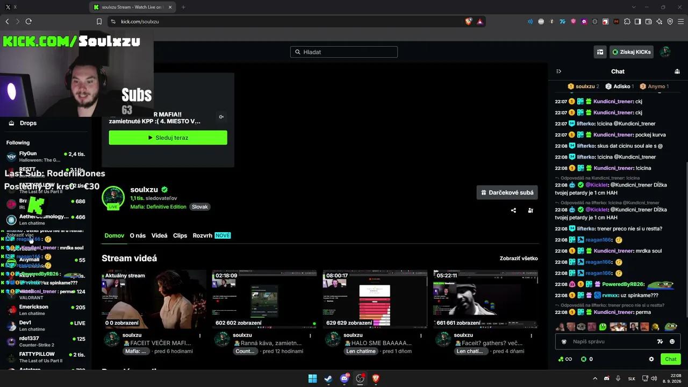
Task: Click the 7TV extension icon in toolbar
Action: (562, 21)
